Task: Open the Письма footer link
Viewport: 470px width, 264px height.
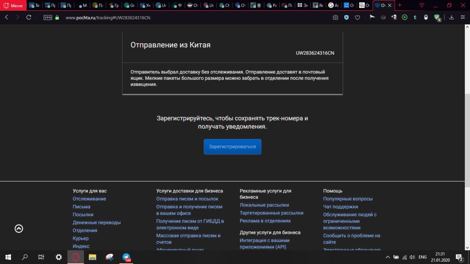Action: pyautogui.click(x=82, y=207)
